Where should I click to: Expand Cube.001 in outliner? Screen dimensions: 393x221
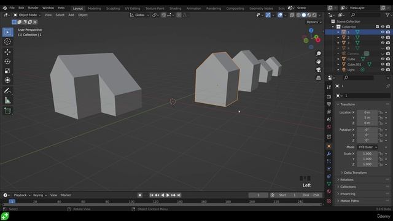(x=338, y=64)
